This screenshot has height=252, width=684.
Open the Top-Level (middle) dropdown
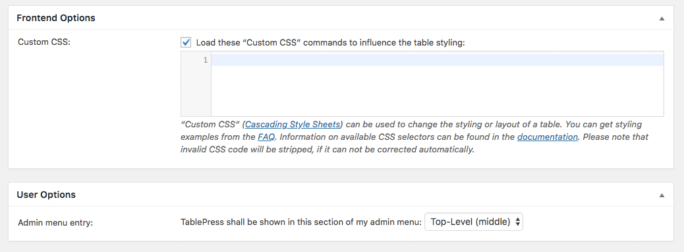click(474, 222)
